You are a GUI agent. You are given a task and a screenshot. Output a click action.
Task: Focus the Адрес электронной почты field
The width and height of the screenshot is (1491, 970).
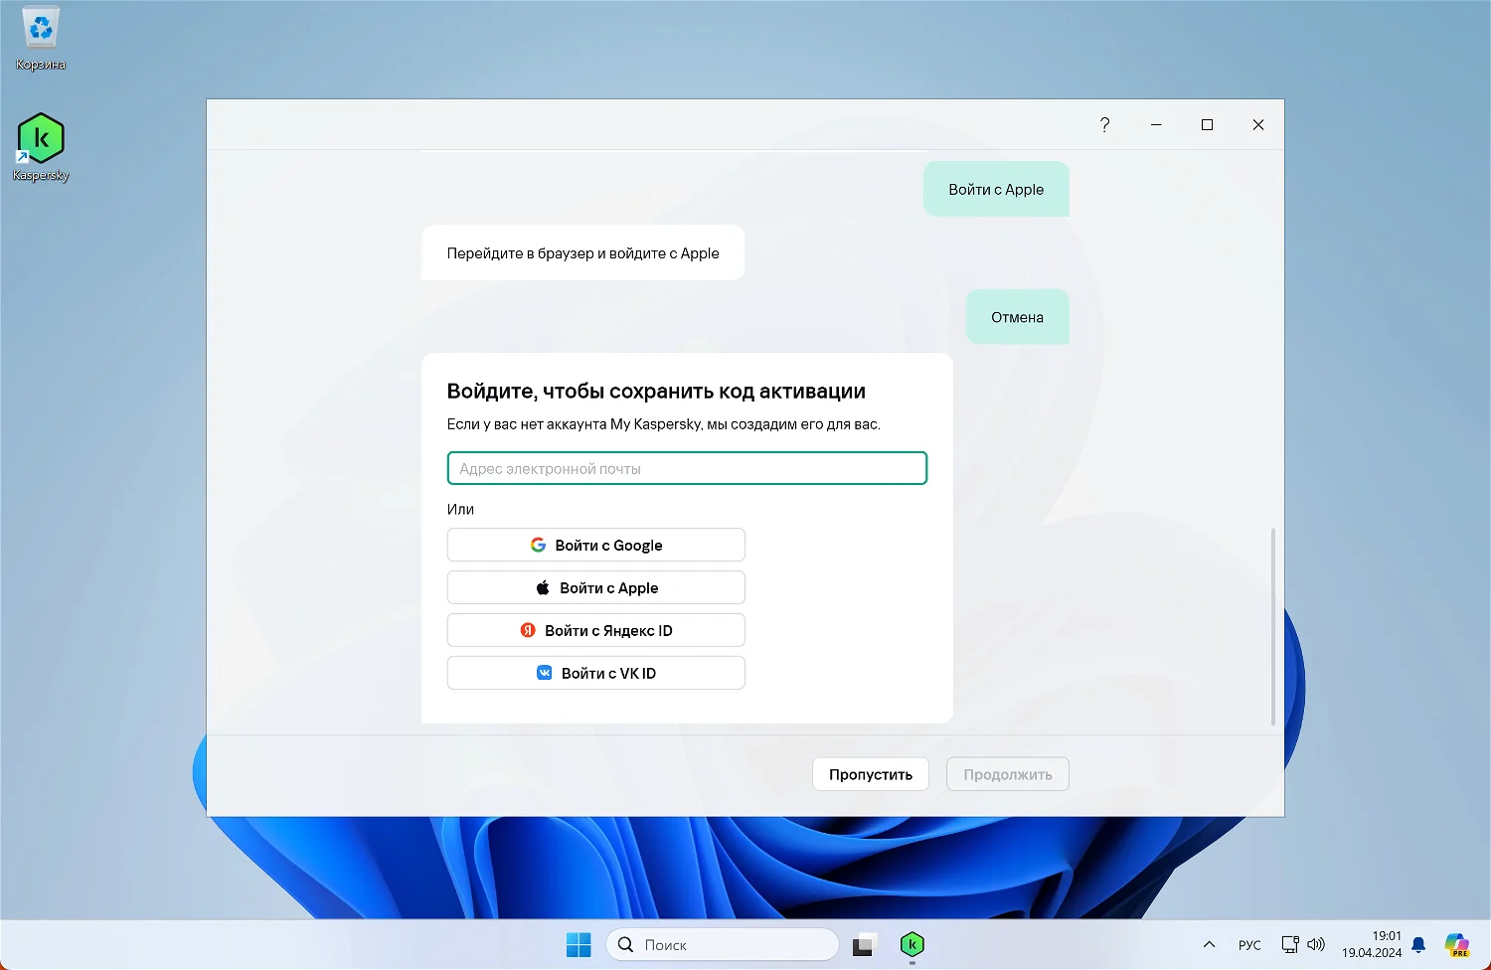coord(687,468)
